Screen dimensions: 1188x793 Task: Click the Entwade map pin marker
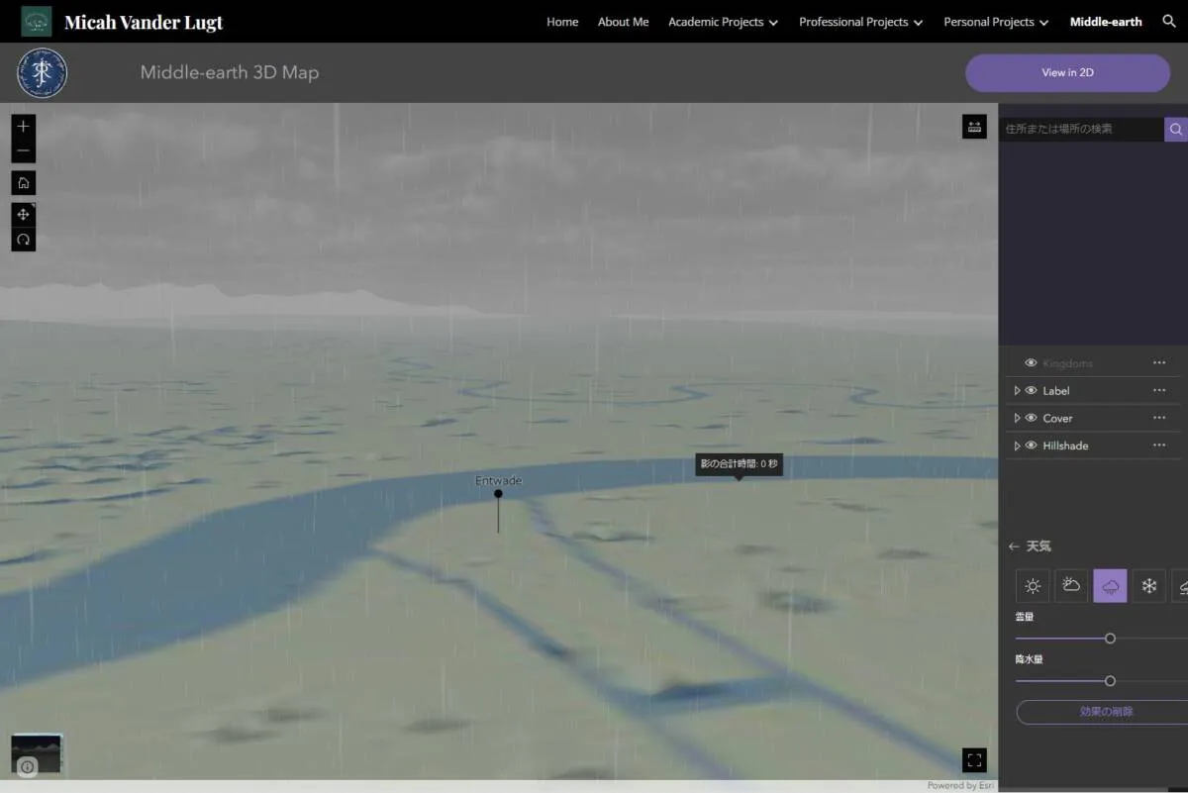click(x=498, y=494)
